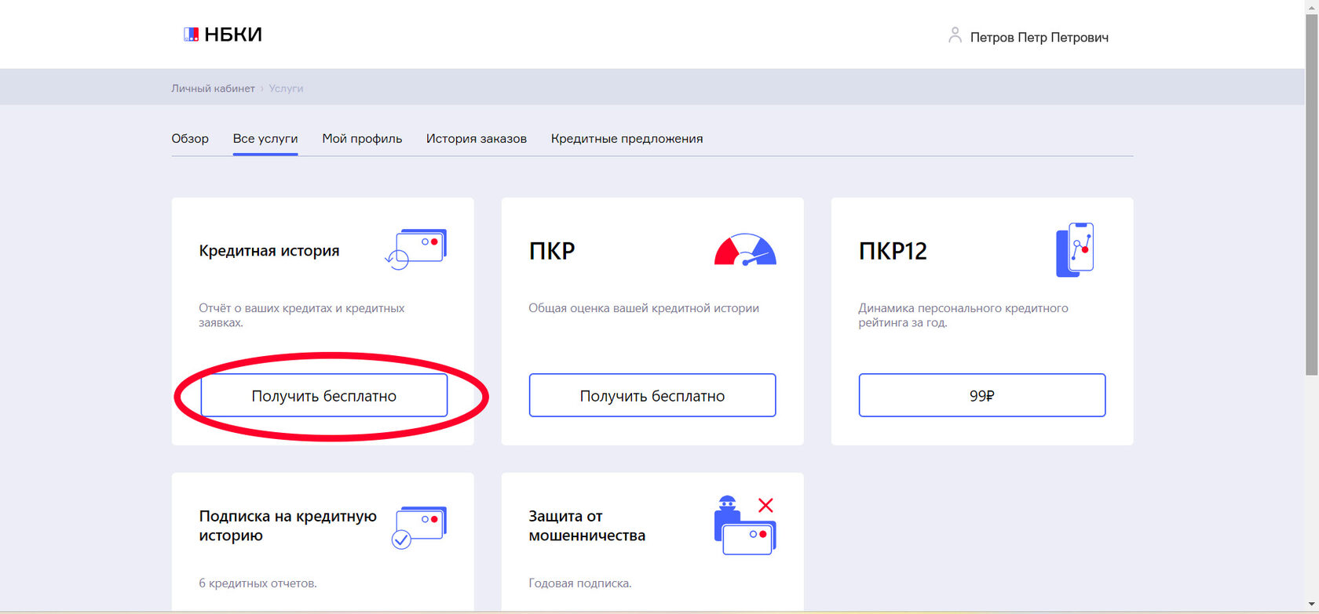
Task: Switch to the Мой профиль tab
Action: point(362,139)
